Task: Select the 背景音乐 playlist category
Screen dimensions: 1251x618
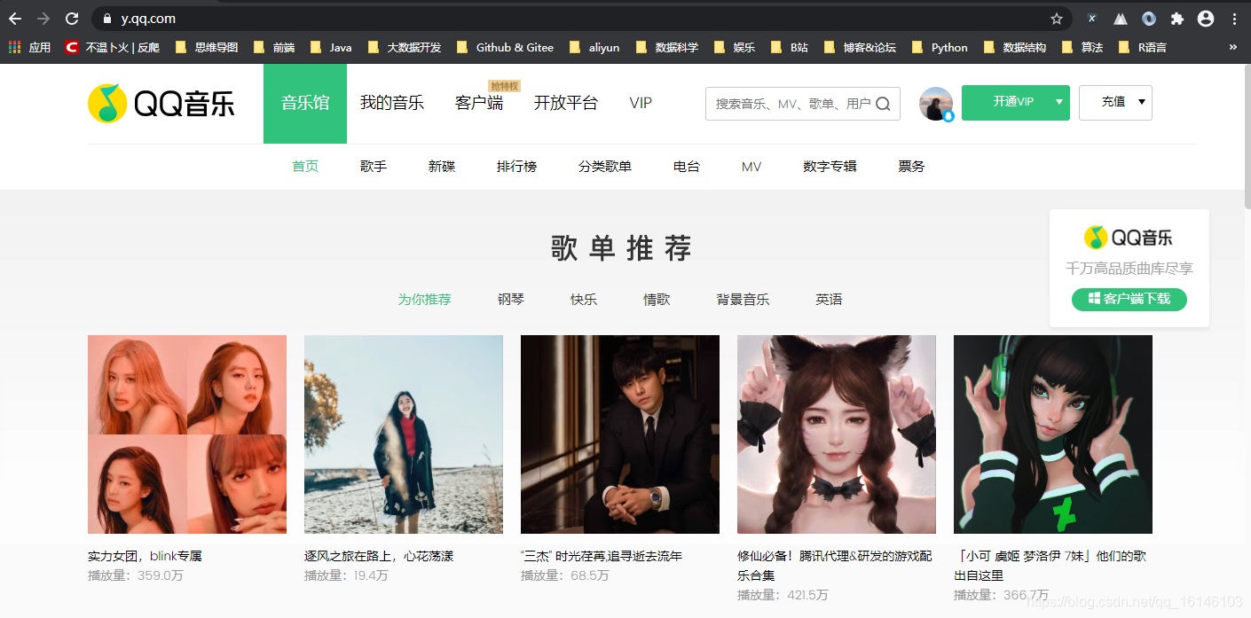Action: 743,300
